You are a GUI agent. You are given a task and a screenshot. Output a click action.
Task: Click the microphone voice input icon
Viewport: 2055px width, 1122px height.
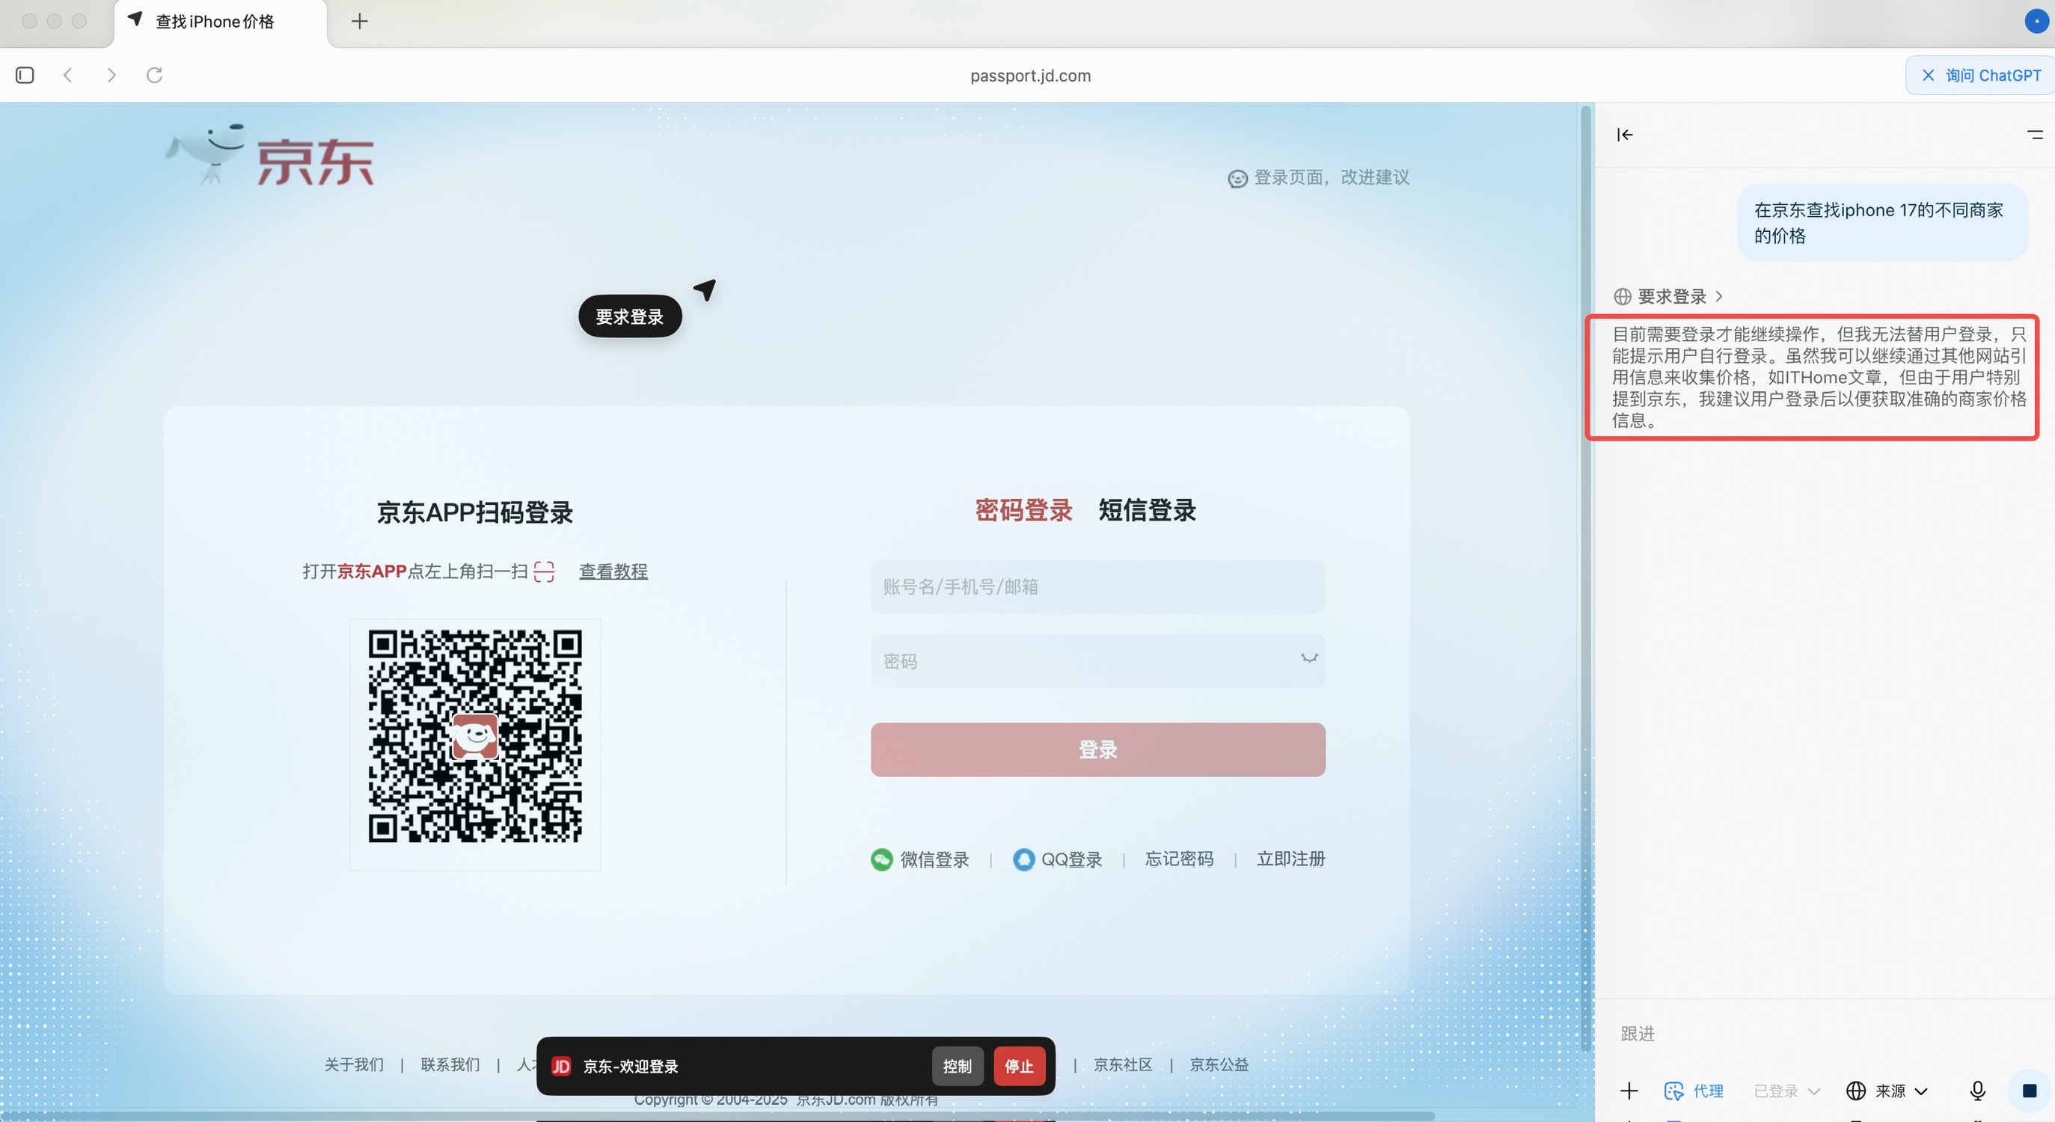pos(1976,1090)
